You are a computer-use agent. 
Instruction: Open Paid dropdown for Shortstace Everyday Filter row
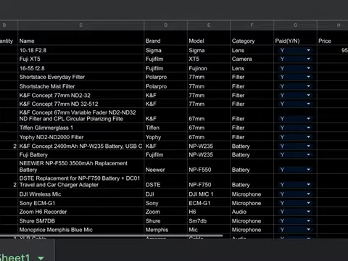(308, 77)
